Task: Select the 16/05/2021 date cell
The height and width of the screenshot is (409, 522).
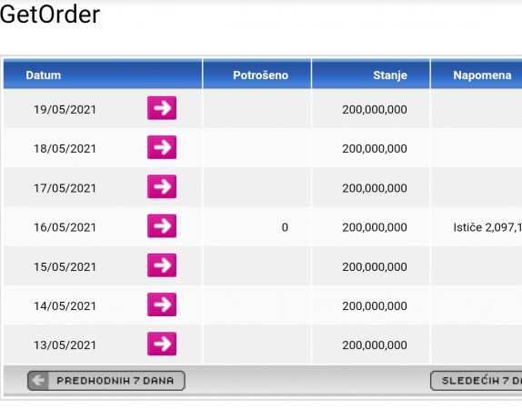Action: (65, 227)
